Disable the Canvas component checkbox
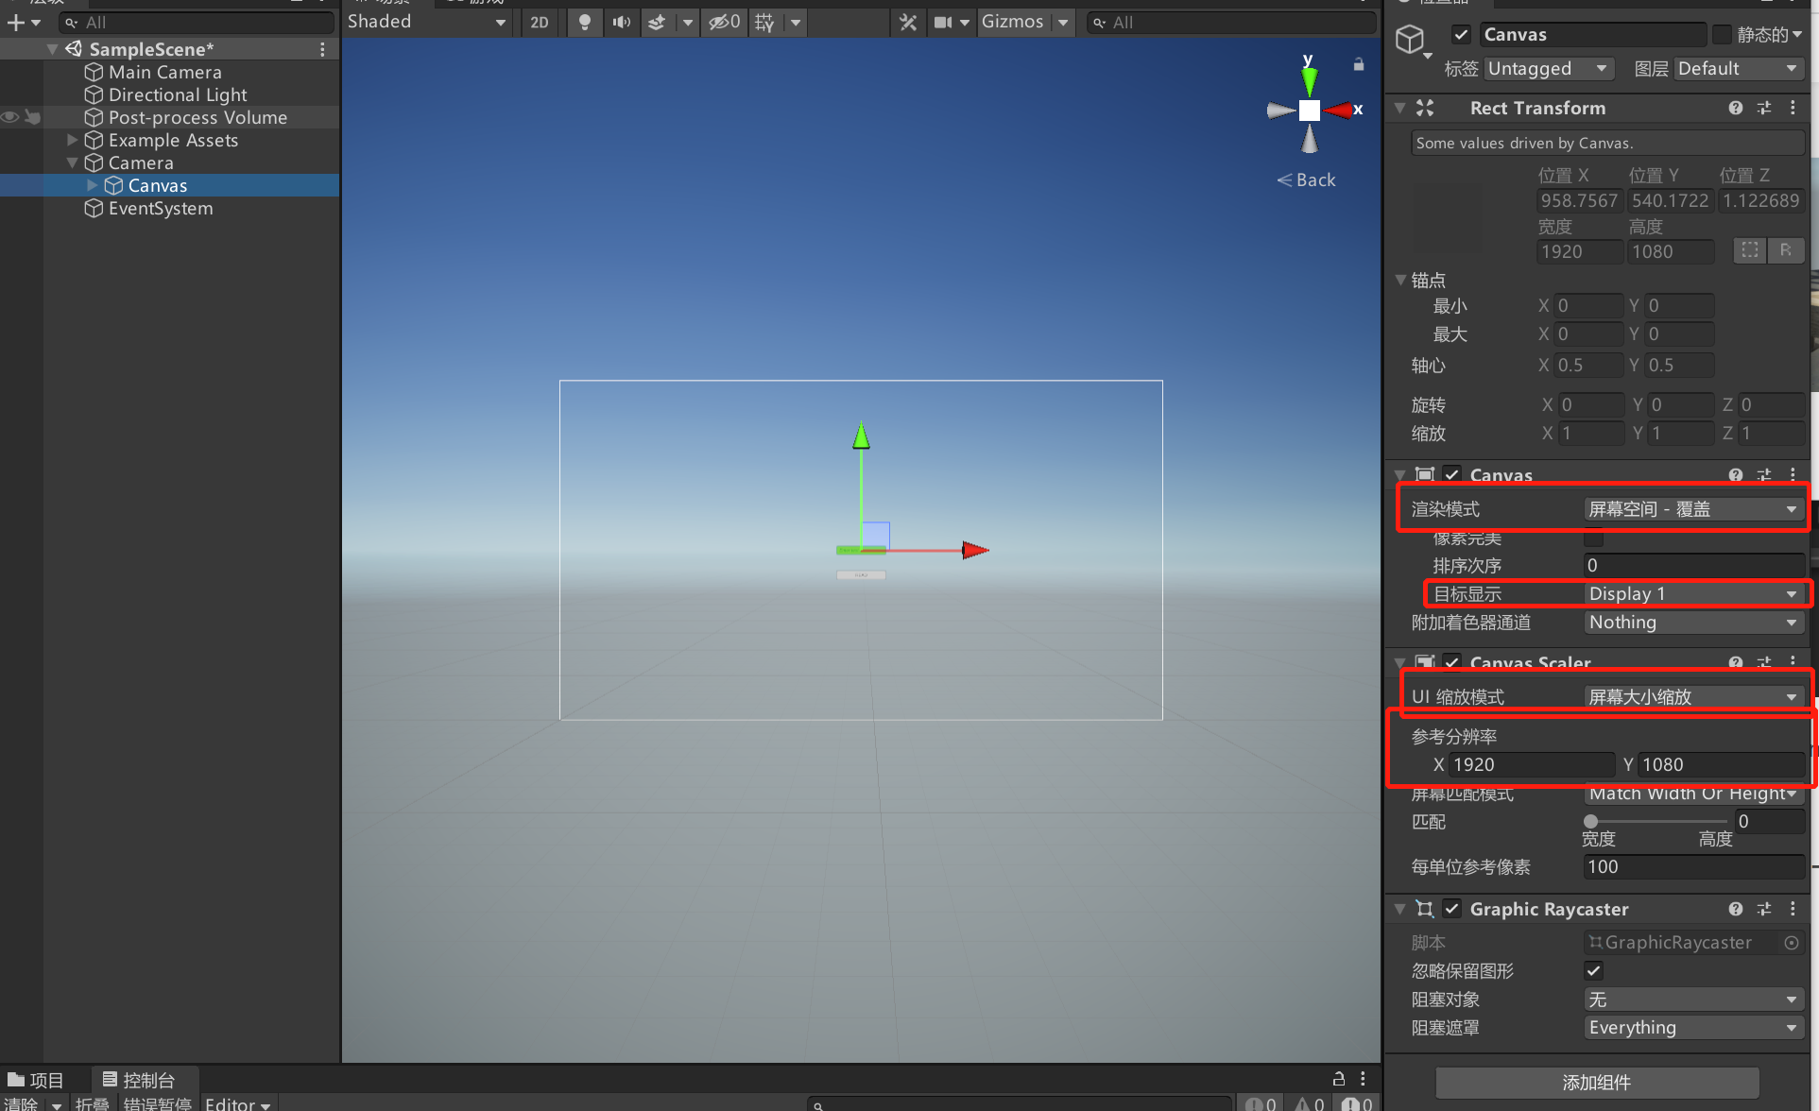The width and height of the screenshot is (1819, 1111). (1452, 474)
